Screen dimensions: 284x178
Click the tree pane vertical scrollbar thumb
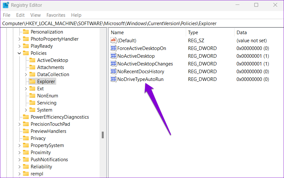pyautogui.click(x=103, y=135)
